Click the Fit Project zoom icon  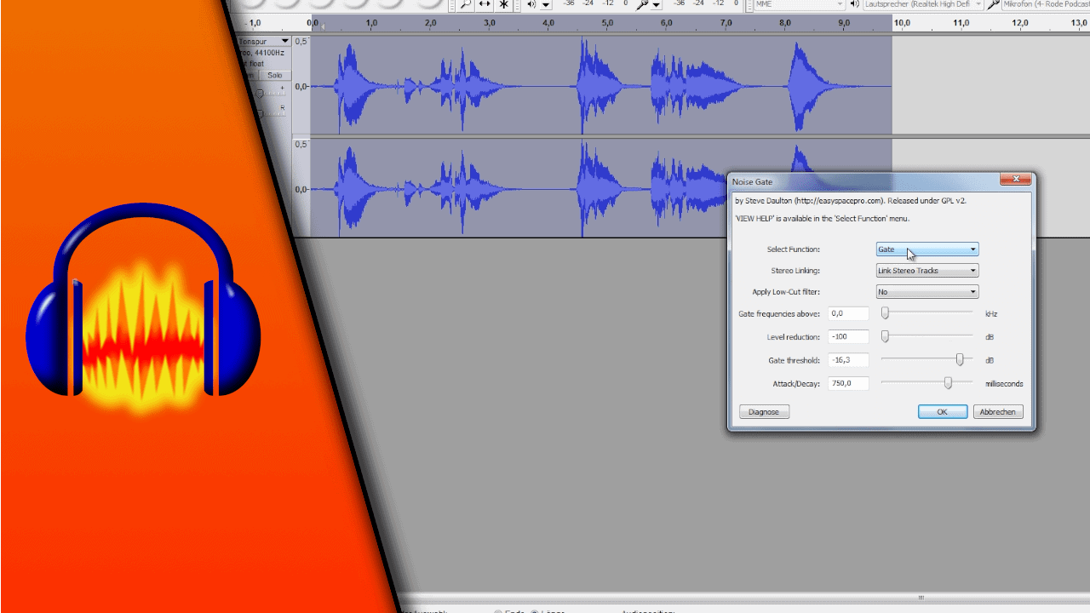503,4
